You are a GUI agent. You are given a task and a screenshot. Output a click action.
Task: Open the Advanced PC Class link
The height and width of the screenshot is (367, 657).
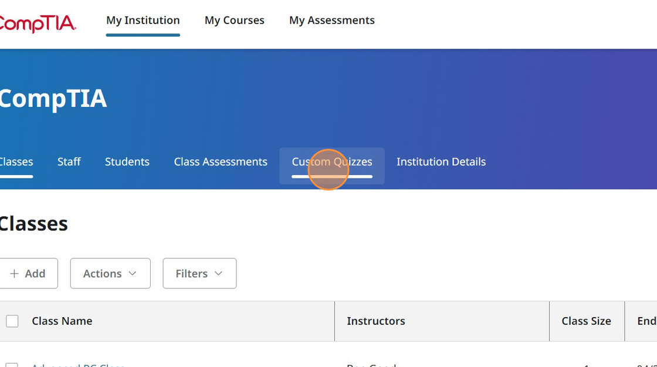tap(78, 365)
